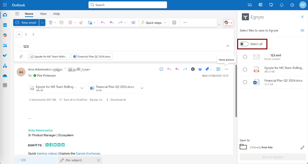Click the Delete trash icon in toolbar
This screenshot has height=164, width=308.
point(51,23)
